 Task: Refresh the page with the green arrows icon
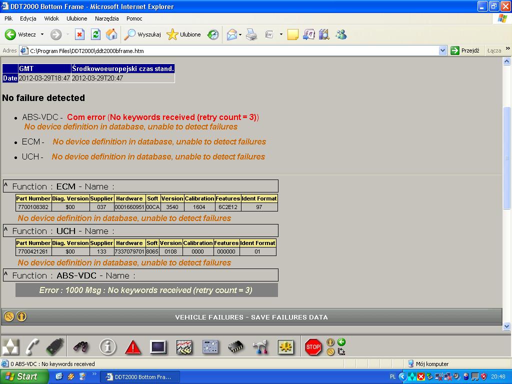coord(95,34)
